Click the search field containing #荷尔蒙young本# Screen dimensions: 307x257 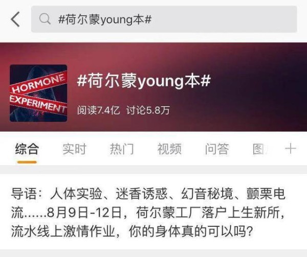164,19
